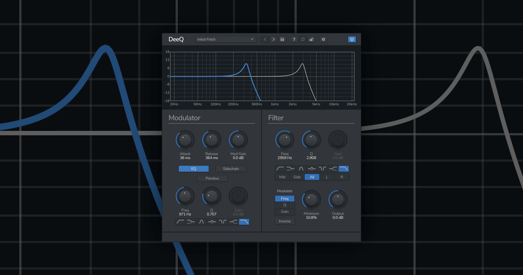Screen dimensions: 523x275
Task: Click the 2959 Hz frequency value
Action: [x=285, y=158]
